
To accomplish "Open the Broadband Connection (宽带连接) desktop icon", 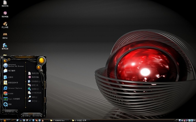I will [5, 46].
